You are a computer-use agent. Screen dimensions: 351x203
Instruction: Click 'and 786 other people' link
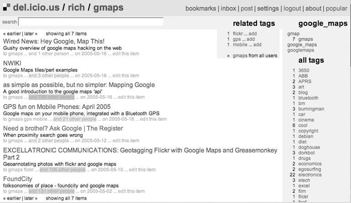(x=52, y=97)
